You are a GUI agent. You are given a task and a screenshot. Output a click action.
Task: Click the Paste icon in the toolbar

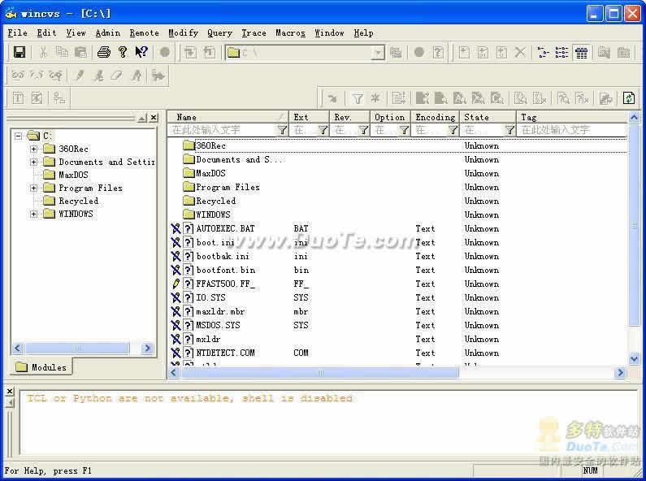[80, 52]
